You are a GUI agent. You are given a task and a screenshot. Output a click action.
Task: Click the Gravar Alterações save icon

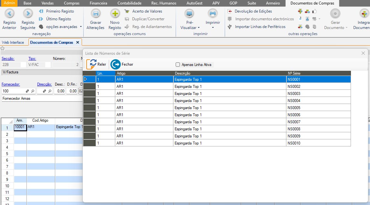95,14
